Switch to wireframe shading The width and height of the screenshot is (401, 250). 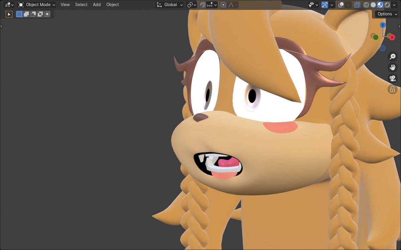tap(366, 5)
